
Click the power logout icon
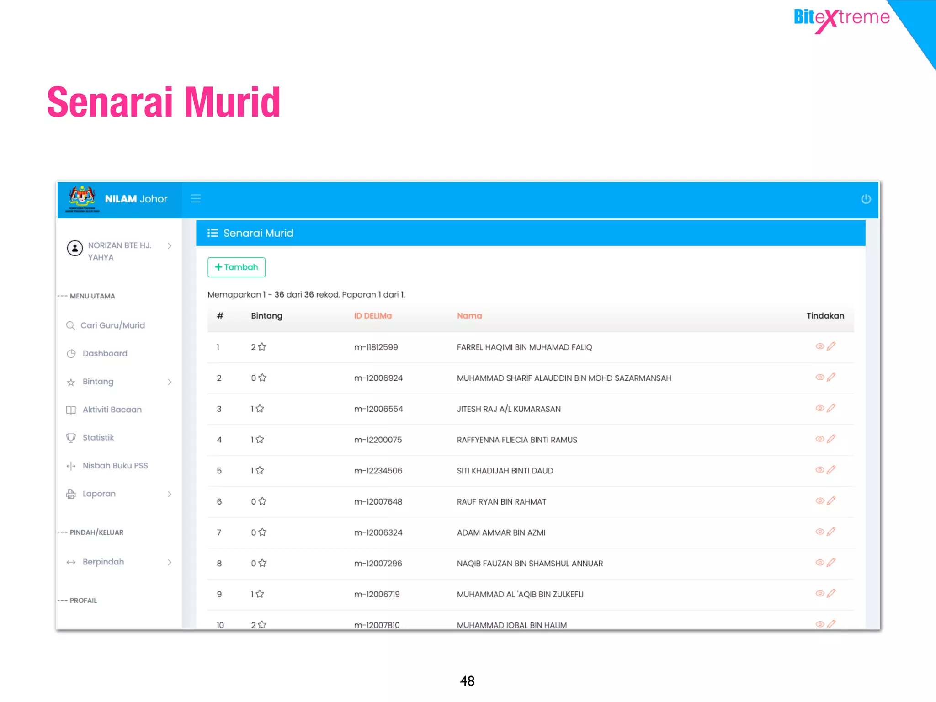[x=866, y=199]
